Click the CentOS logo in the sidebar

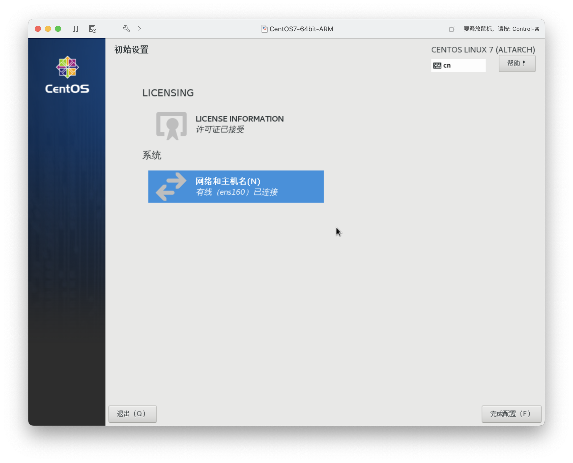coord(67,75)
